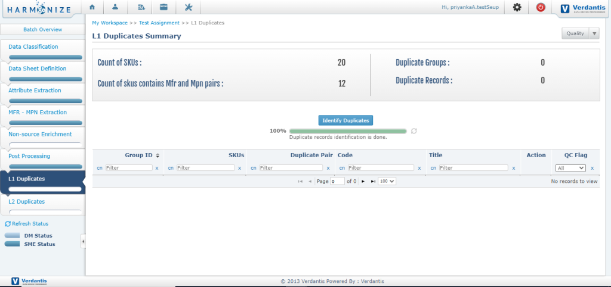The image size is (611, 287).
Task: Change Group ID filter operator 'cn'
Action: click(x=100, y=168)
